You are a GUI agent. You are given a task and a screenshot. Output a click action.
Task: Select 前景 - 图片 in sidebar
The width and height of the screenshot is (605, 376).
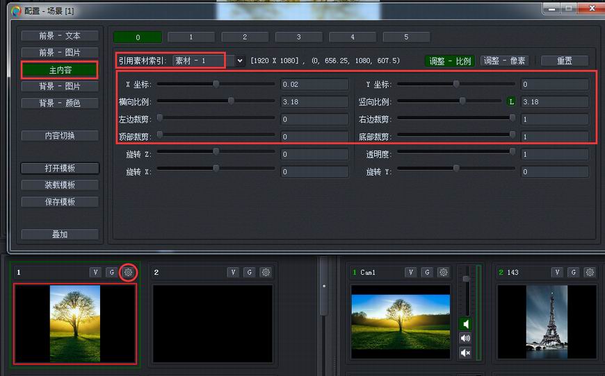(x=60, y=53)
